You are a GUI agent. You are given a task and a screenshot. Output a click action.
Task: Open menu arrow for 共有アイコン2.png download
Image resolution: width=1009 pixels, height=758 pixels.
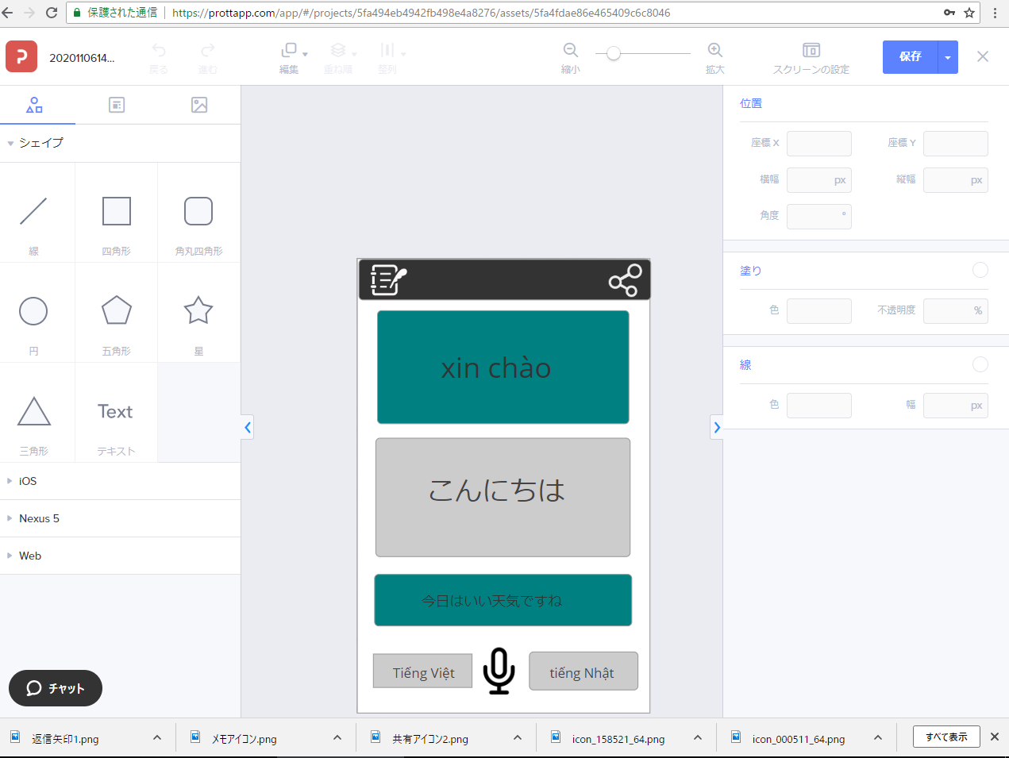tap(518, 737)
